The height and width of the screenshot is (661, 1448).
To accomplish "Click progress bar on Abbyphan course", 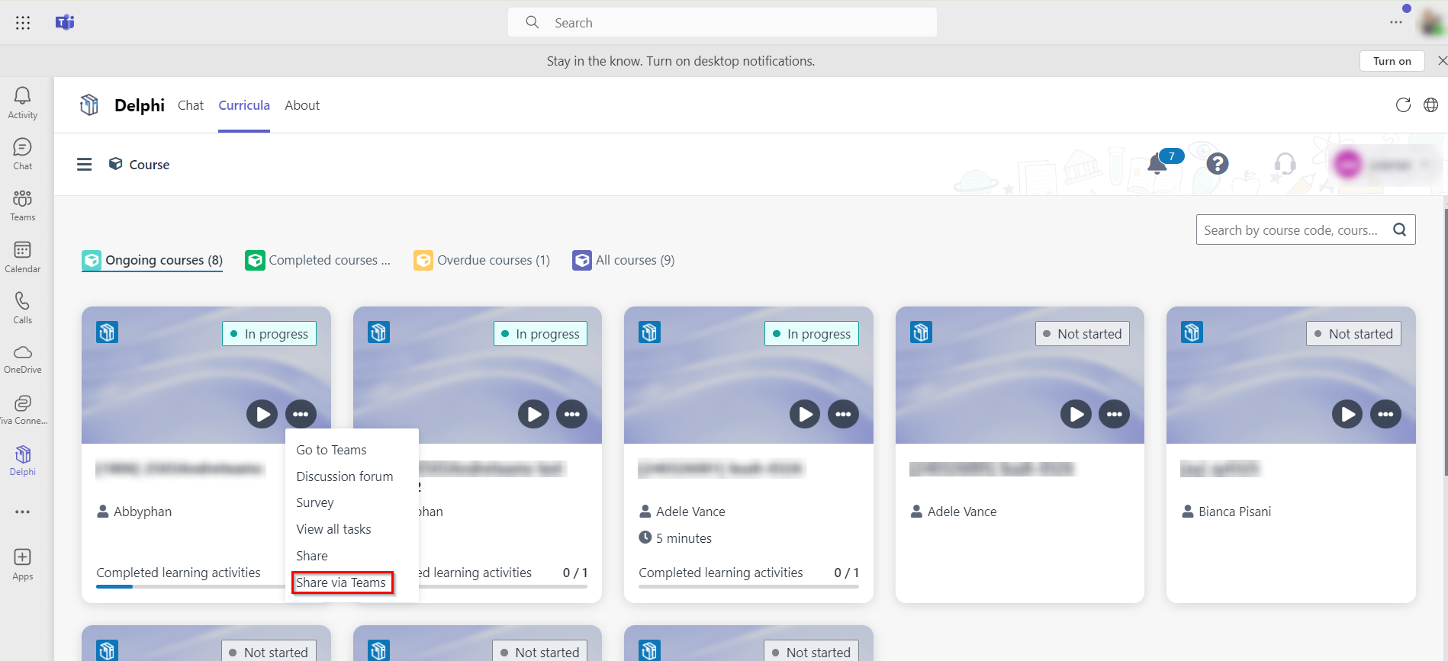I will [191, 586].
